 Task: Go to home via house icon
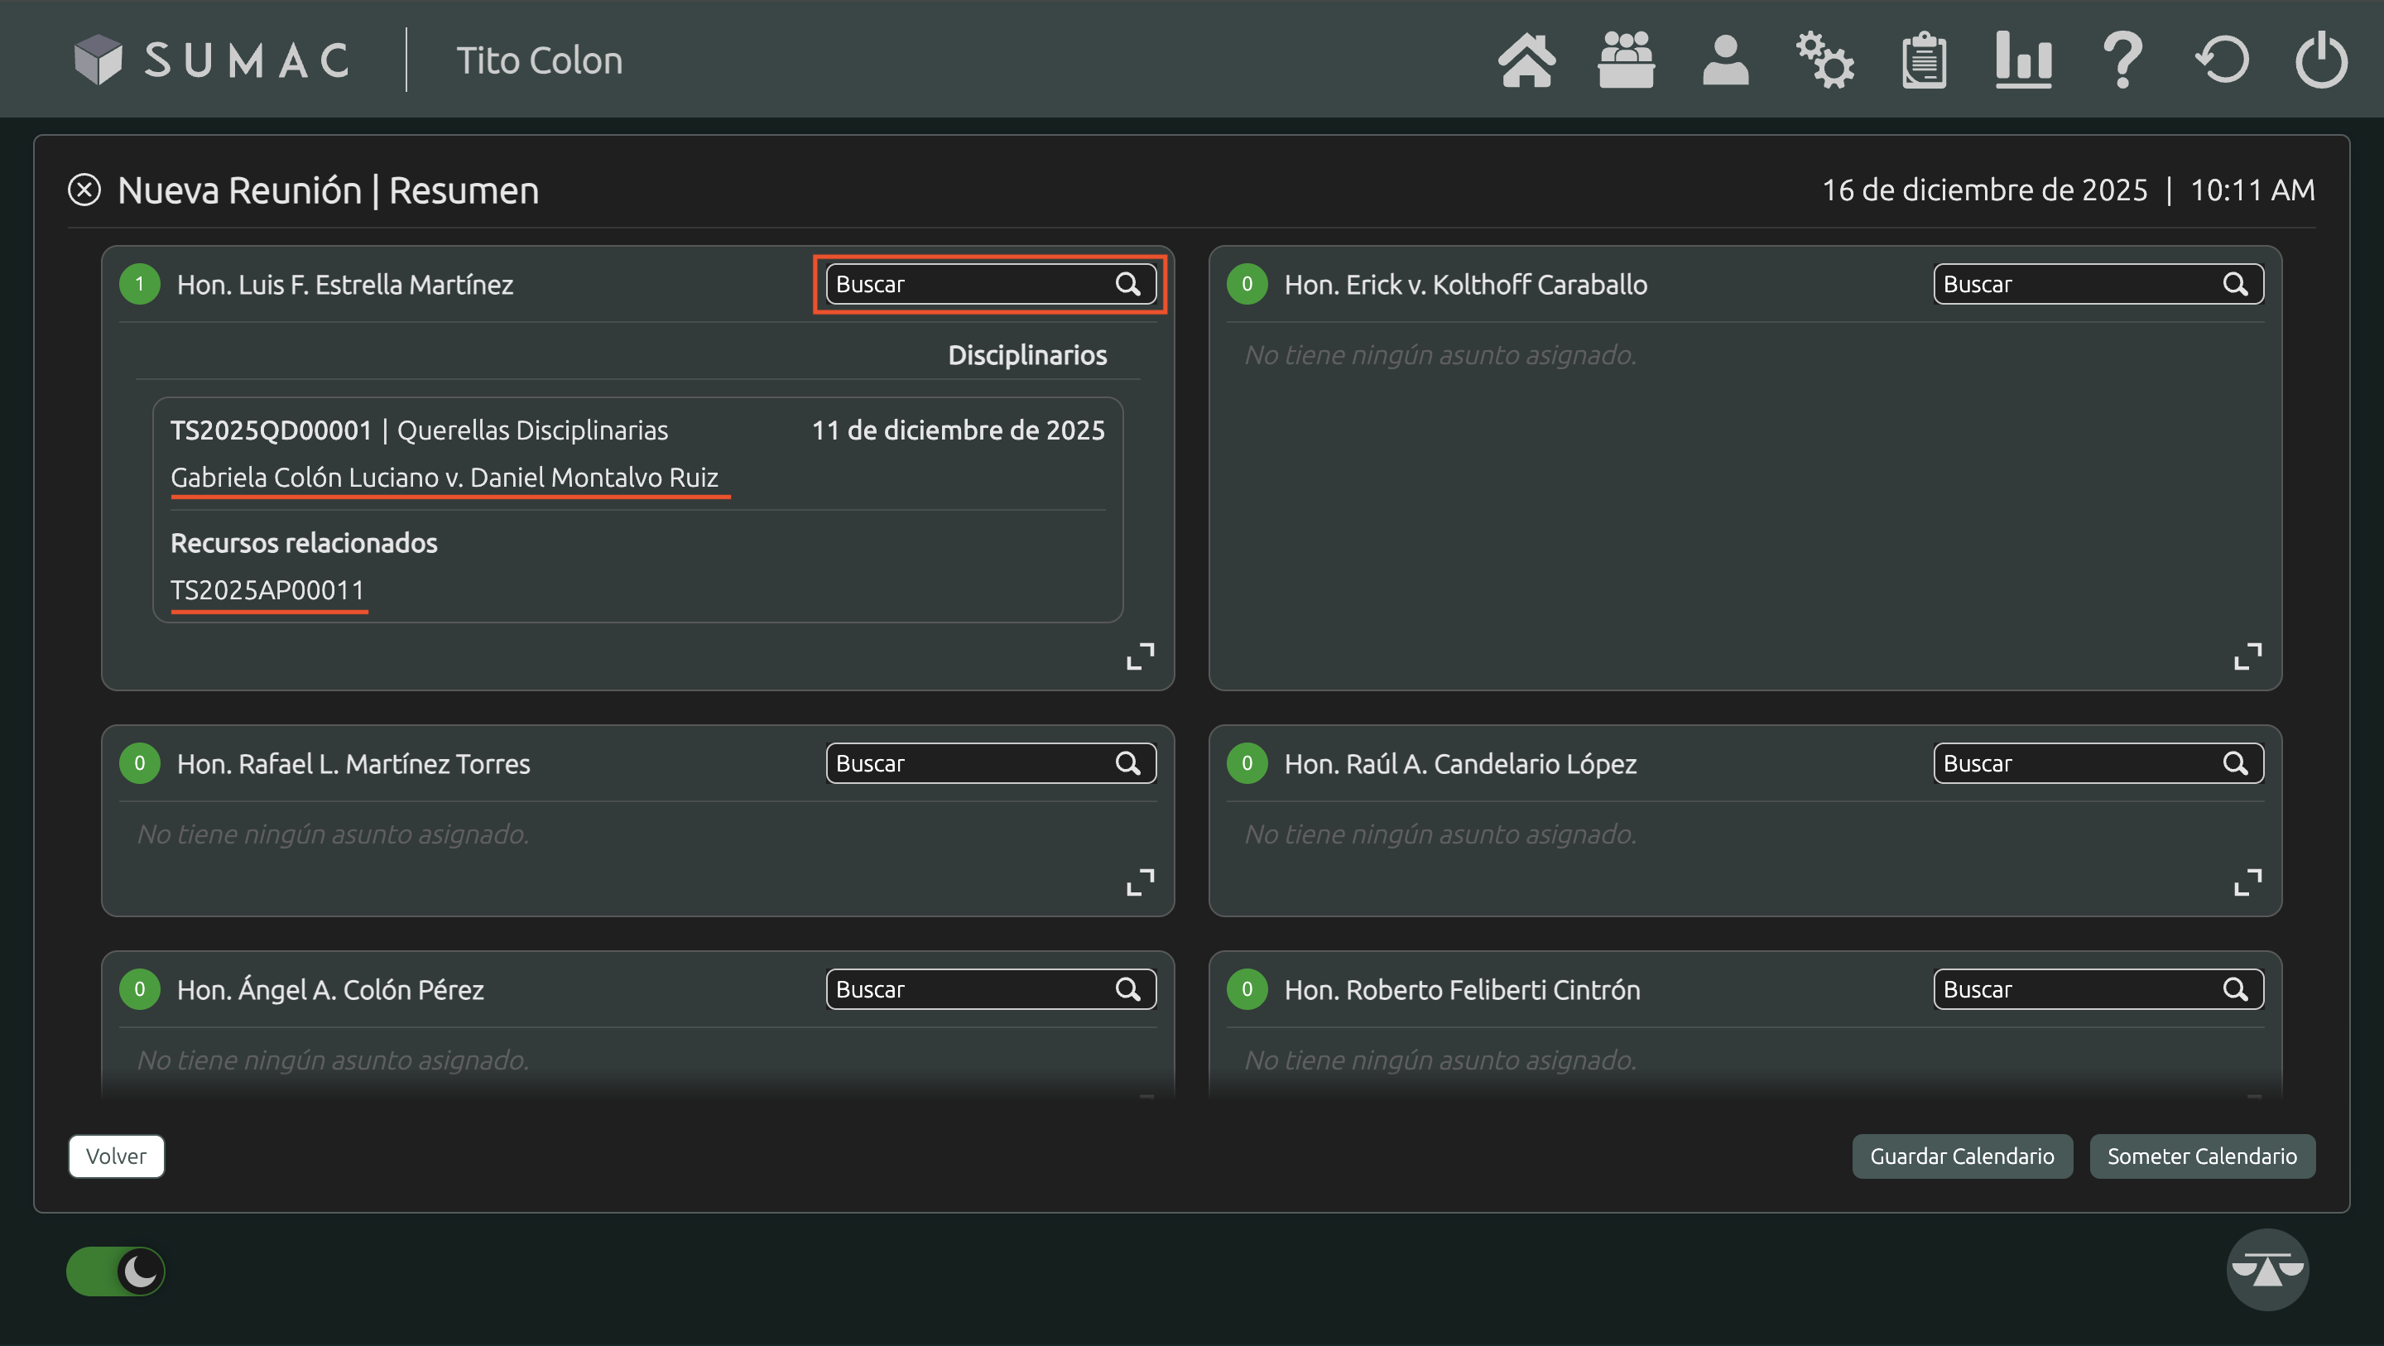pyautogui.click(x=1527, y=60)
